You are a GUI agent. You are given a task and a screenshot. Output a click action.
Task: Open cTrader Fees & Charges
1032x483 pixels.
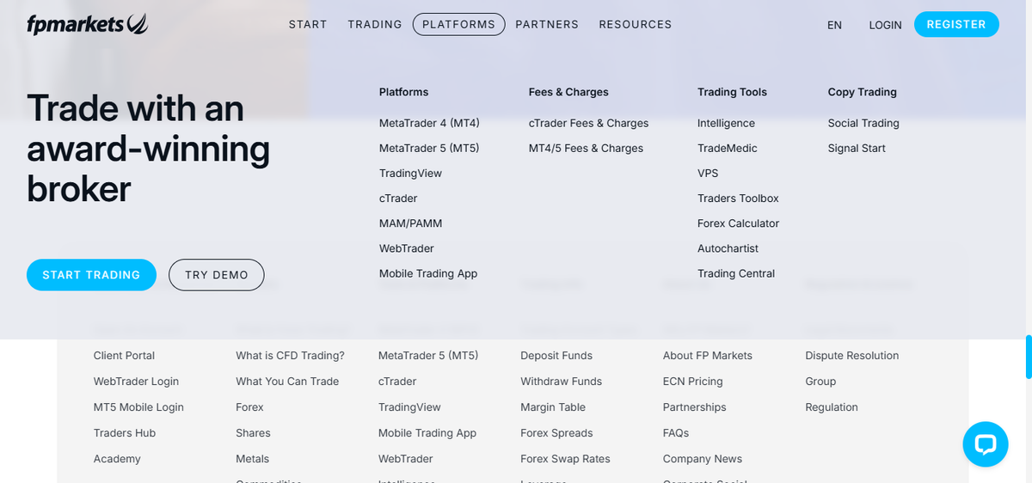[589, 123]
